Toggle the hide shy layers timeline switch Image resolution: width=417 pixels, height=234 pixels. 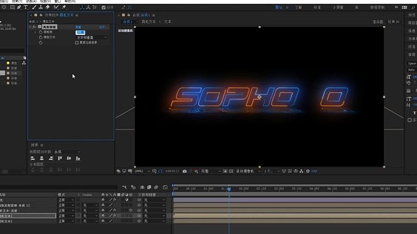(142, 187)
